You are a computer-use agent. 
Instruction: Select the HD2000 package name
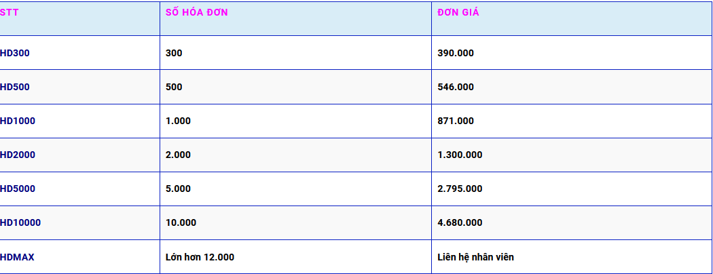tap(17, 155)
